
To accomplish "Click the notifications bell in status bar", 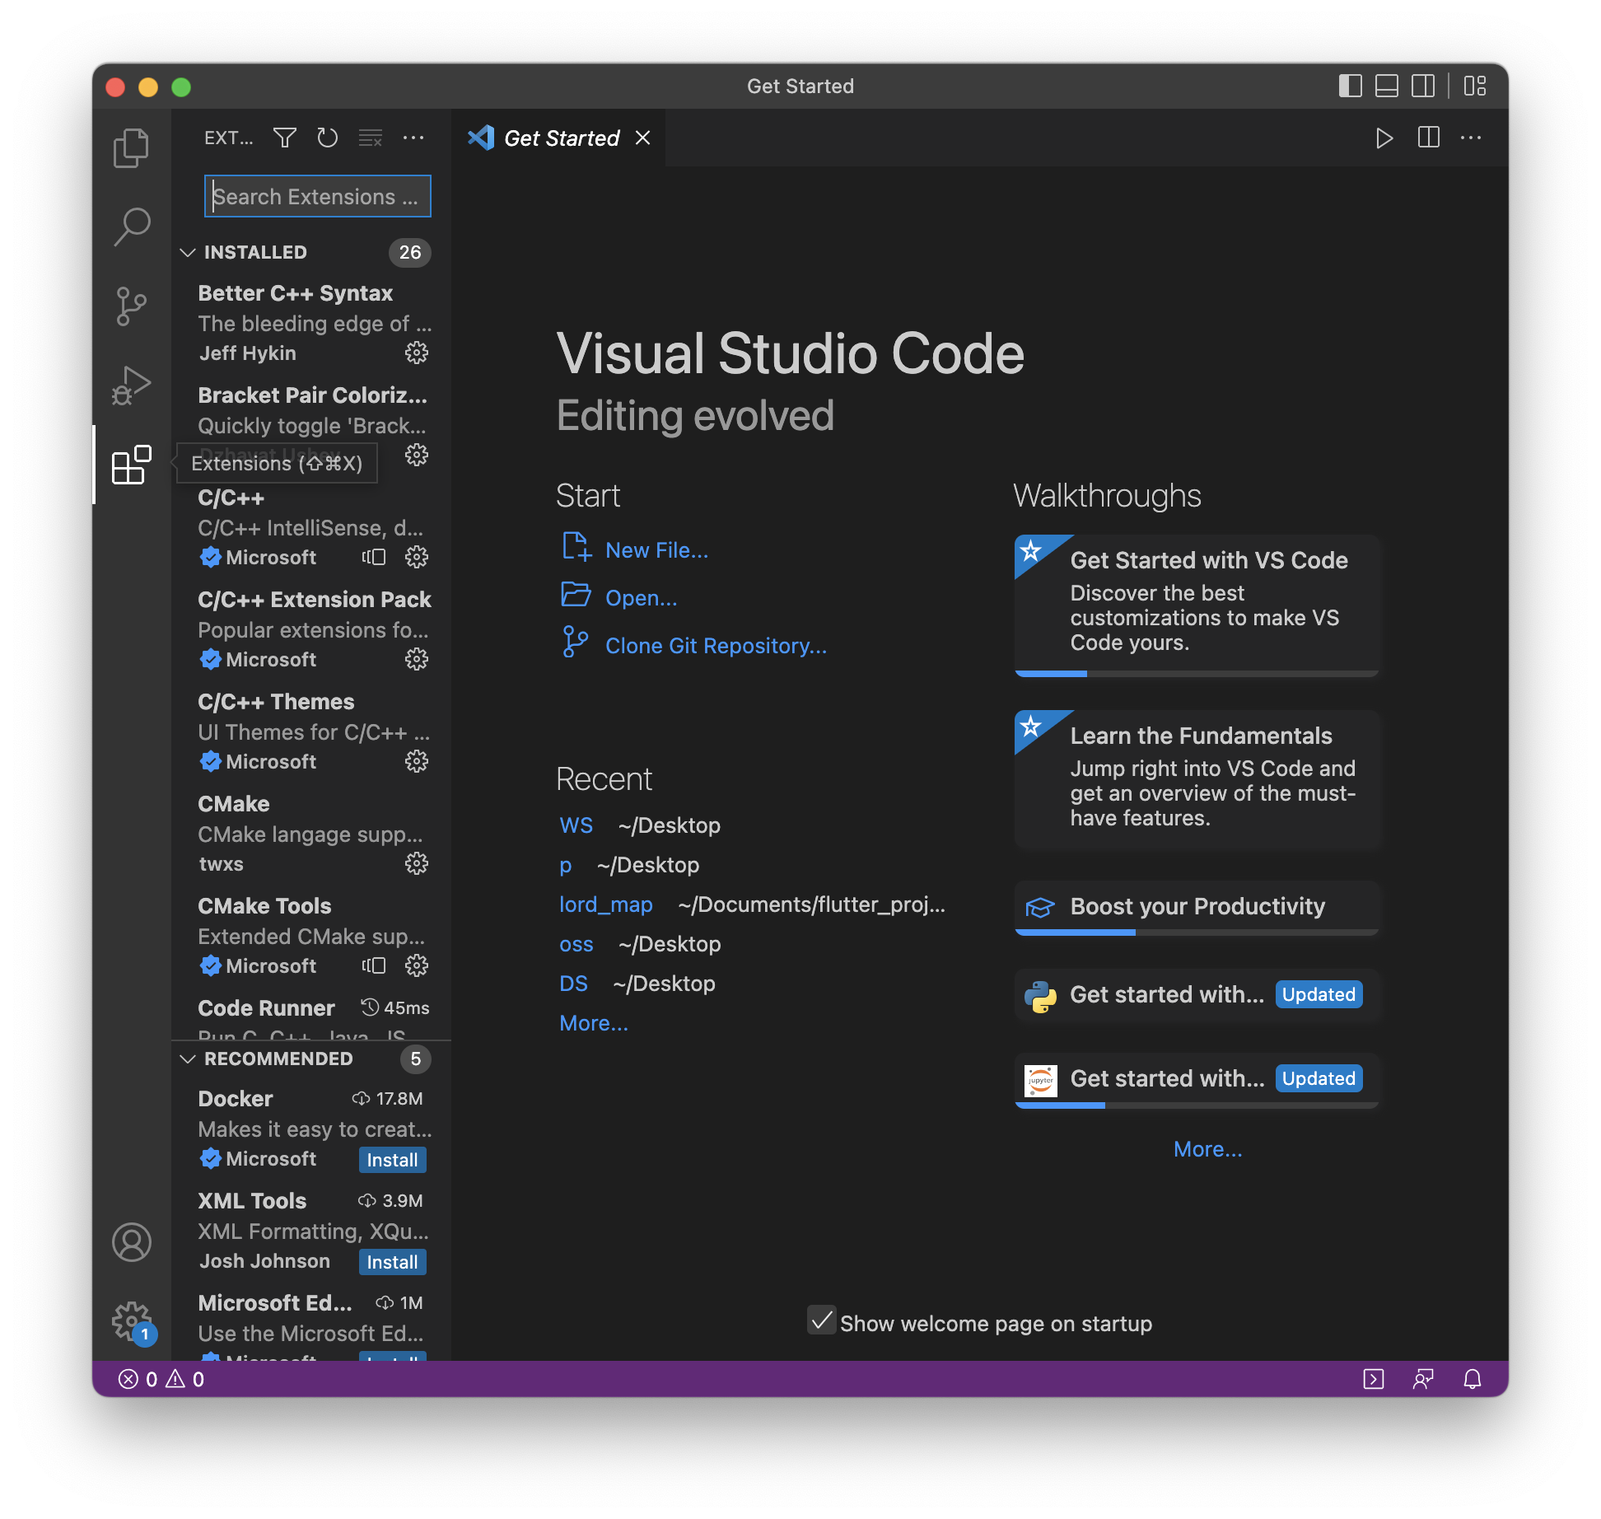I will point(1472,1379).
